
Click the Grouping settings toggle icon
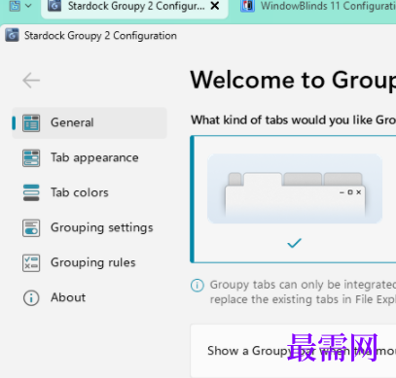pos(31,228)
